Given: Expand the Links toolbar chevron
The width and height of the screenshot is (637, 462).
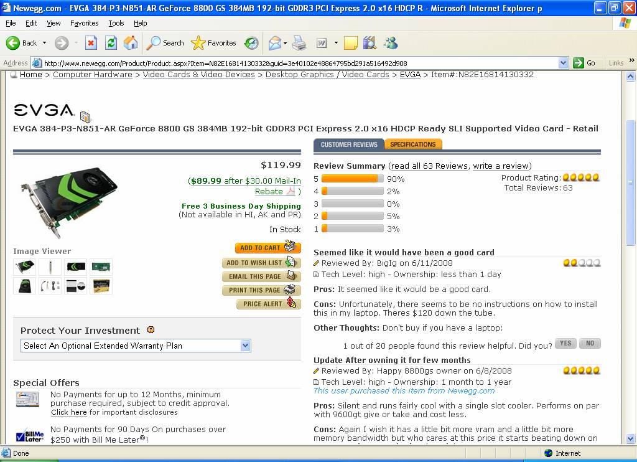Looking at the screenshot, I should pyautogui.click(x=632, y=60).
